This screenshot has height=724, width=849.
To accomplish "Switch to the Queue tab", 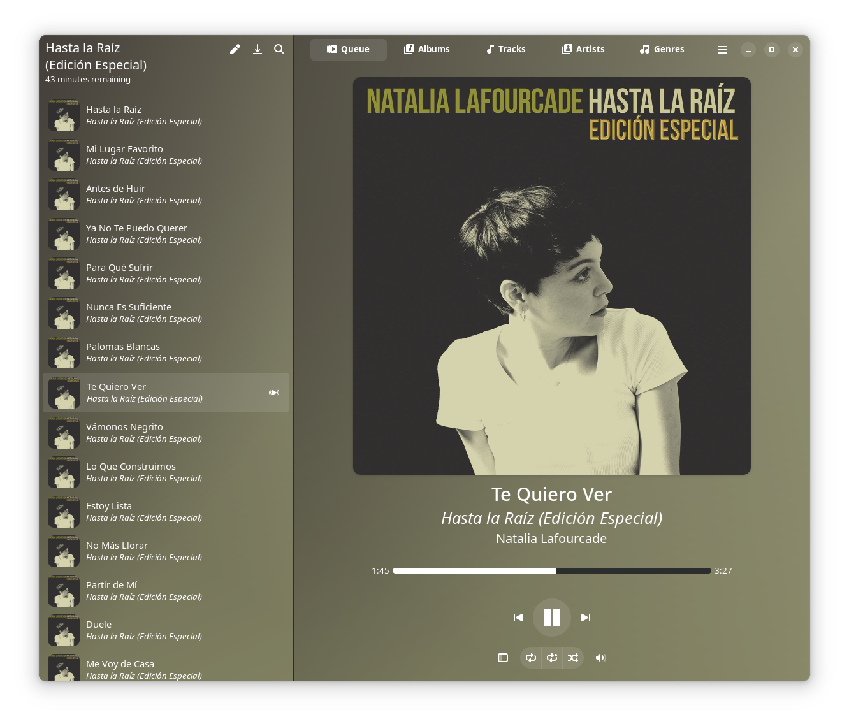I will [349, 50].
